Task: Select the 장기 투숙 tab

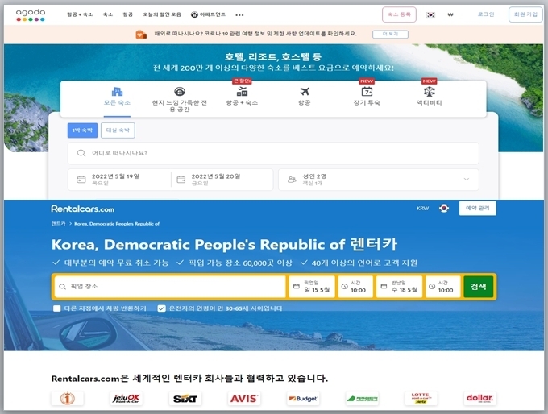Action: (x=367, y=97)
